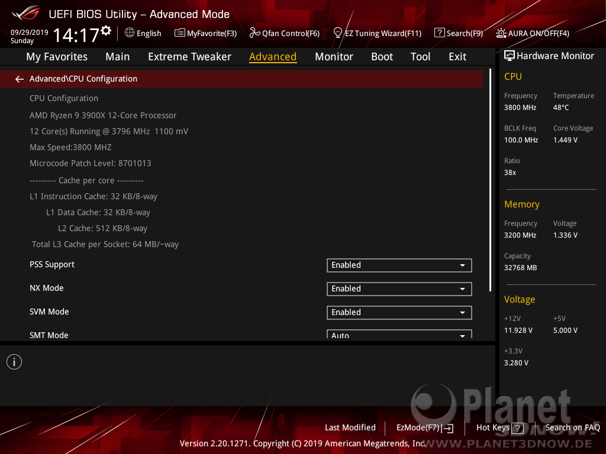Switch to My Favorites tab
This screenshot has height=454, width=606.
coord(57,57)
